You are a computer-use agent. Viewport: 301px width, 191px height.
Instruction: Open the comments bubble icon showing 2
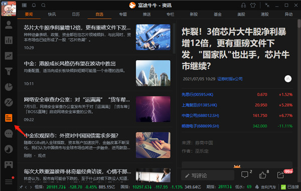point(245,175)
